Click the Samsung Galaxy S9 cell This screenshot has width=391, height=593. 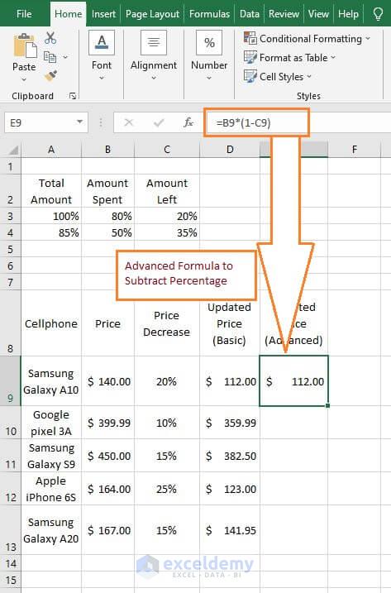51,456
